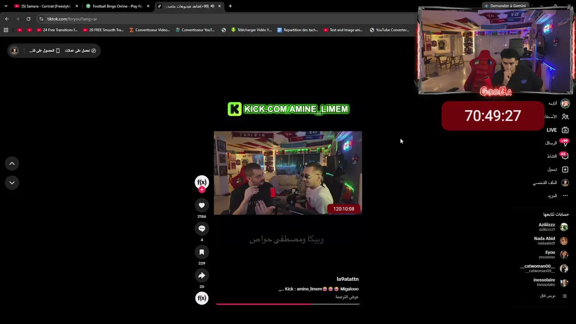Go to next video with down chevron
The width and height of the screenshot is (576, 324).
[x=12, y=183]
